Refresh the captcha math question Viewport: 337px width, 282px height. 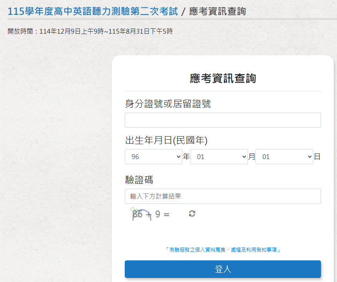click(x=192, y=214)
